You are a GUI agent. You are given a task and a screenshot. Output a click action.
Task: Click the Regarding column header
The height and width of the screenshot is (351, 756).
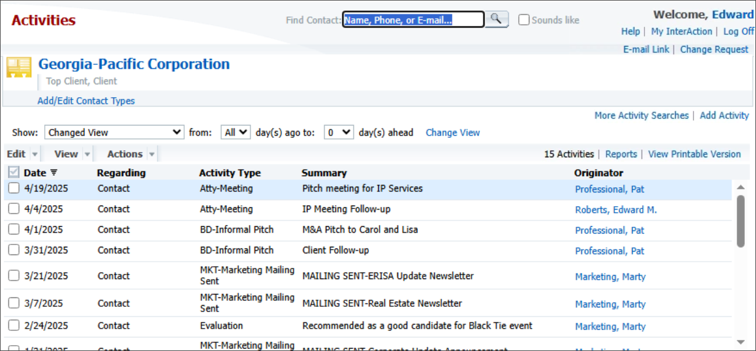tap(121, 173)
